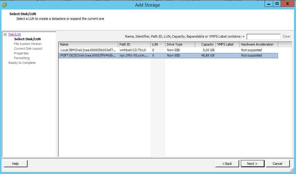Collapse the Disk/LUN tree node
The width and height of the screenshot is (296, 174).
pyautogui.click(x=5, y=34)
